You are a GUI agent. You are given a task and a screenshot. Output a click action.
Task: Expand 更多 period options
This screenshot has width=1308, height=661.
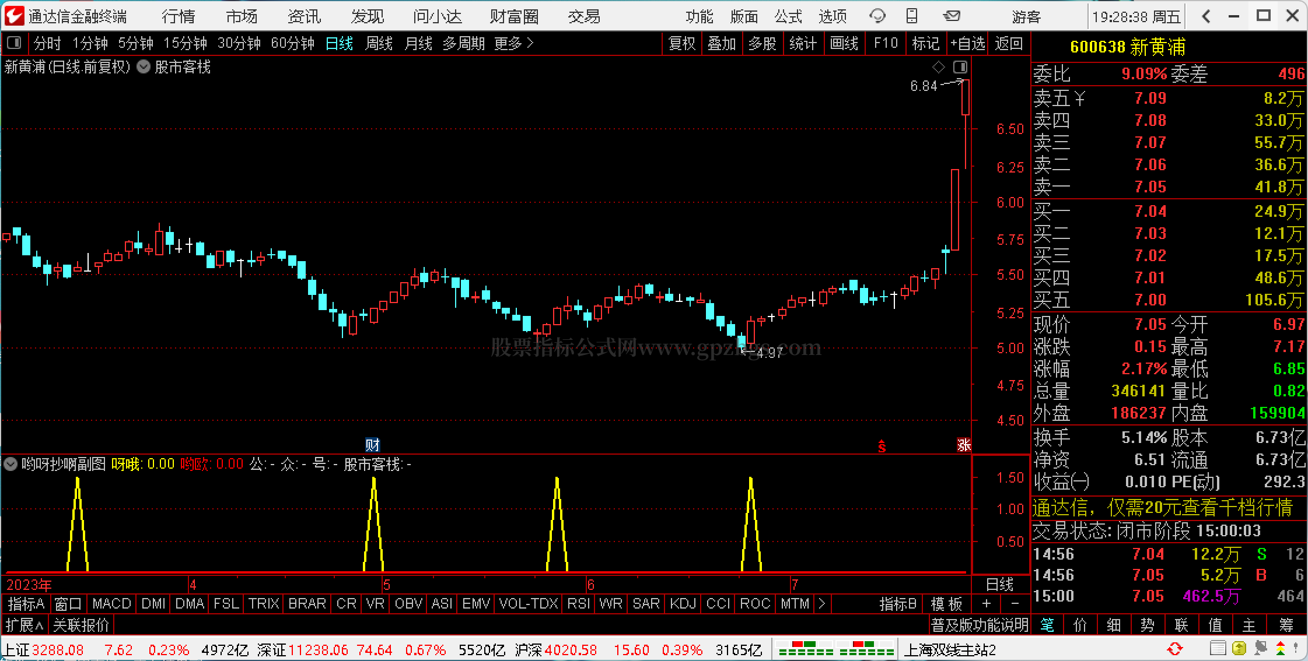coord(513,44)
